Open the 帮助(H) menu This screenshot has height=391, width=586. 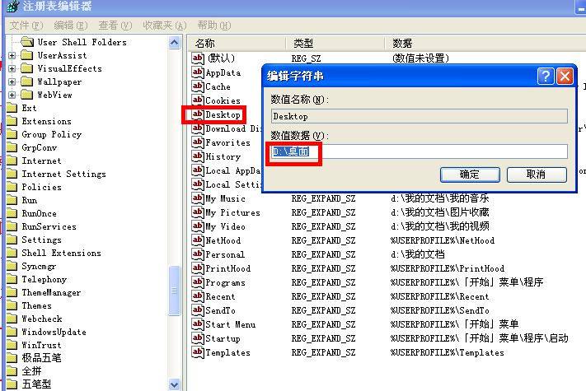pos(214,26)
